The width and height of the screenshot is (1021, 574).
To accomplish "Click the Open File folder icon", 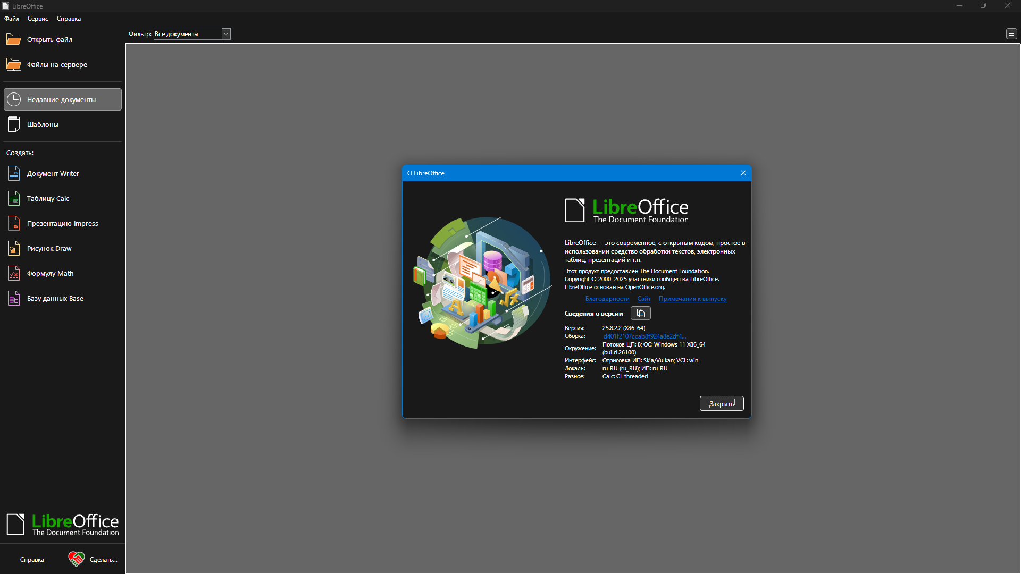I will 13,40.
